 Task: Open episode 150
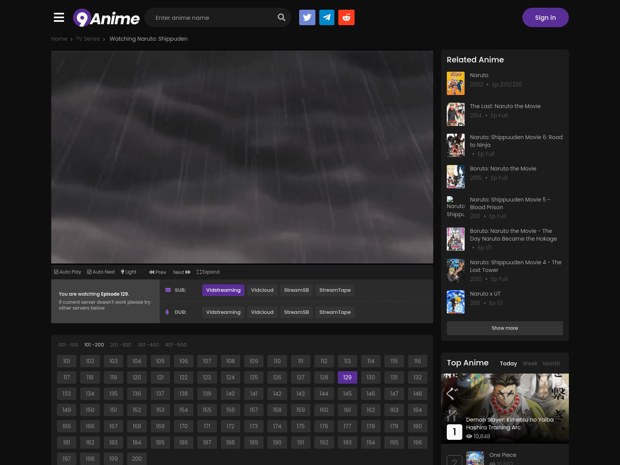click(90, 410)
